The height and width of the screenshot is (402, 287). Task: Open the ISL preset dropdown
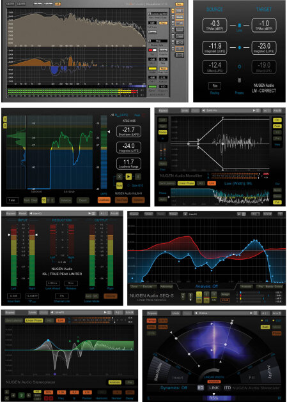(x=63, y=213)
